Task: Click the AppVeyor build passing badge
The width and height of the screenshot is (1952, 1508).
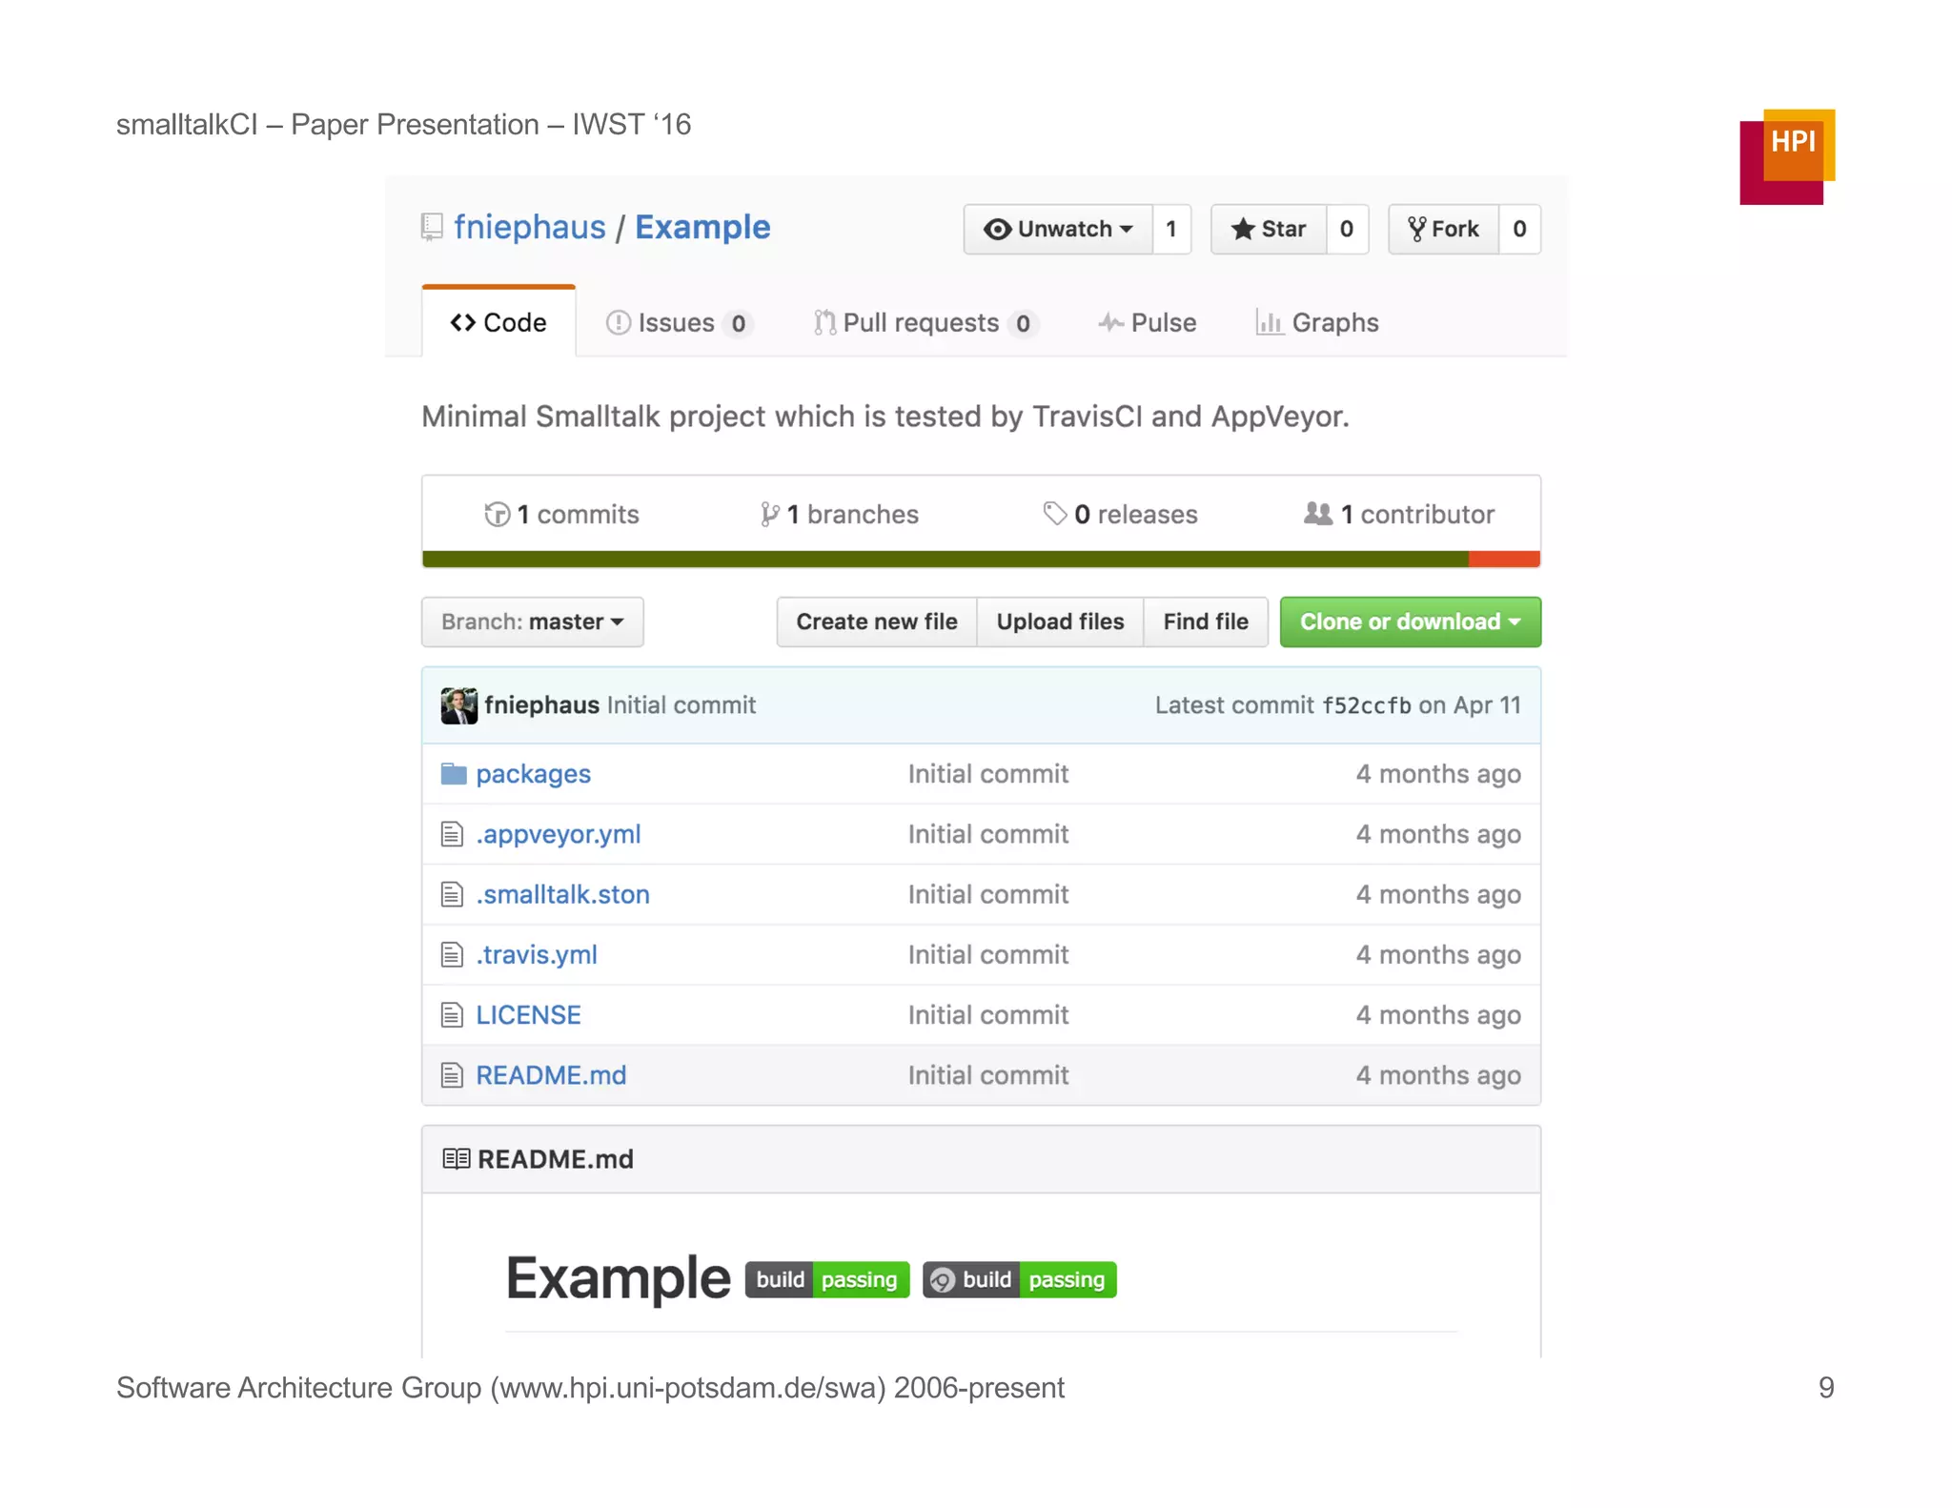Action: pos(1019,1279)
